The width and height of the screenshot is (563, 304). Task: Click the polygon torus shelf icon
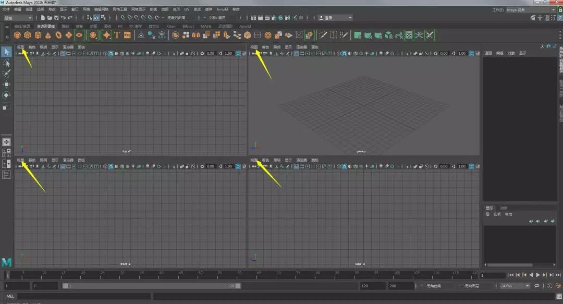pos(58,35)
